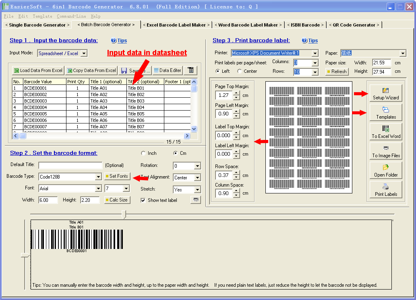Click the Print Labels icon

385,189
